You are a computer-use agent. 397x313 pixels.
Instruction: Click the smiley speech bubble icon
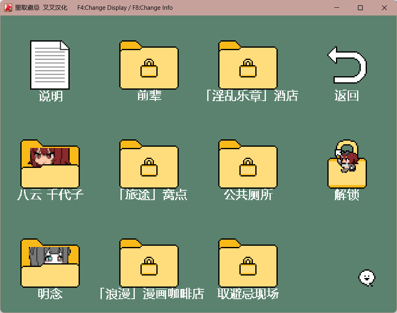point(366,278)
